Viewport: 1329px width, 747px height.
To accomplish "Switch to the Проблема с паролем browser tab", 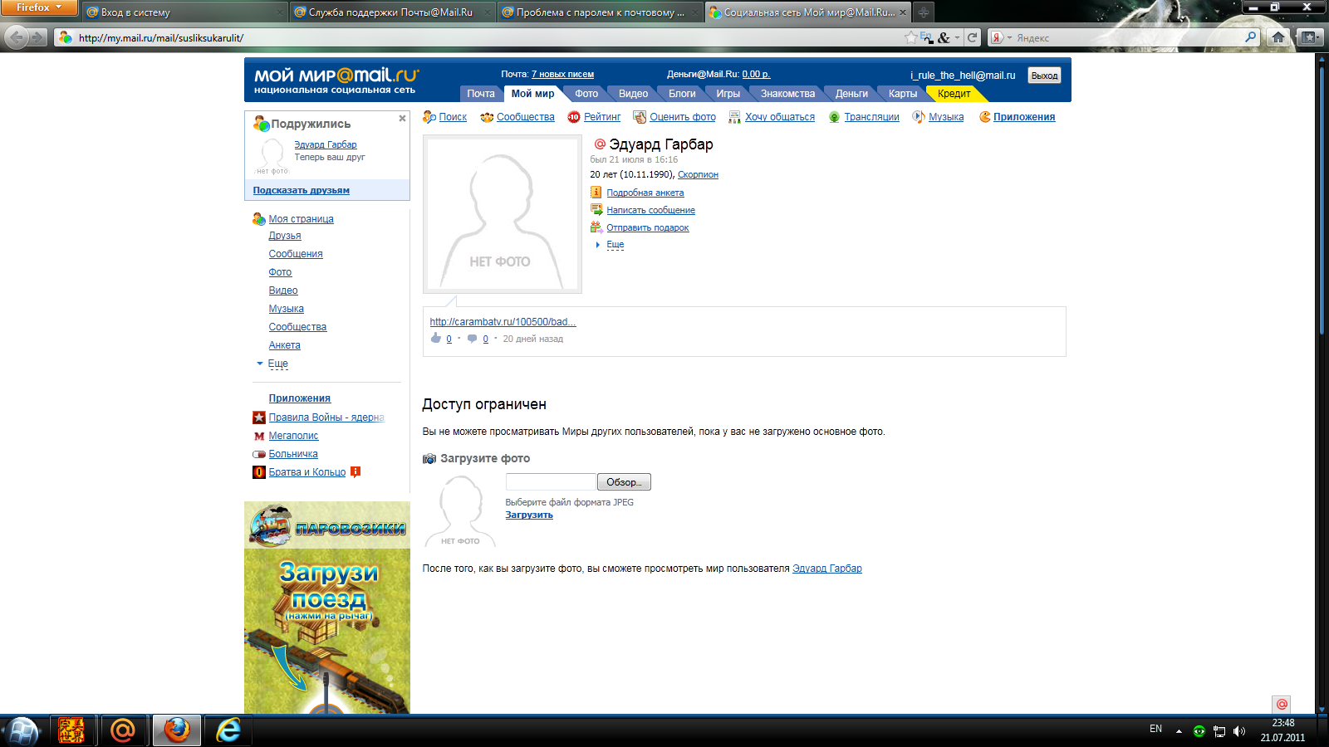I will 600,12.
